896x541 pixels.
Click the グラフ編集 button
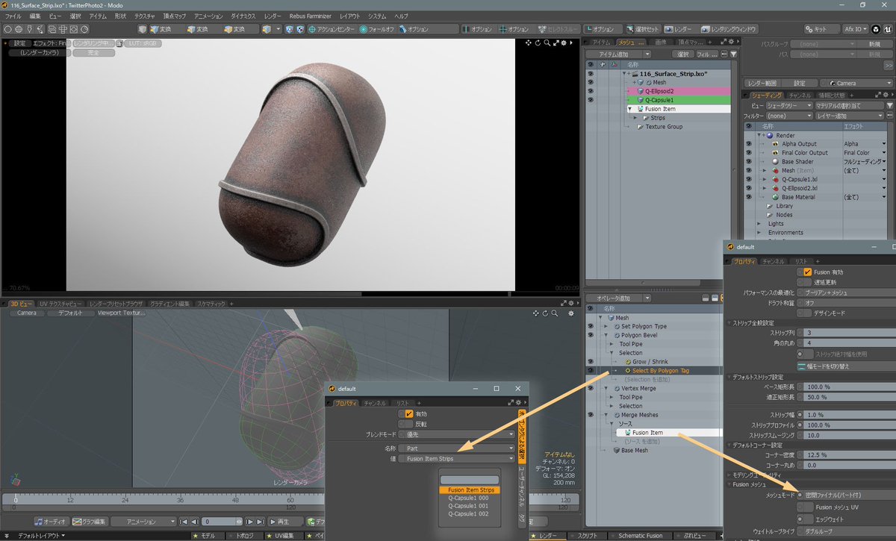pos(90,522)
